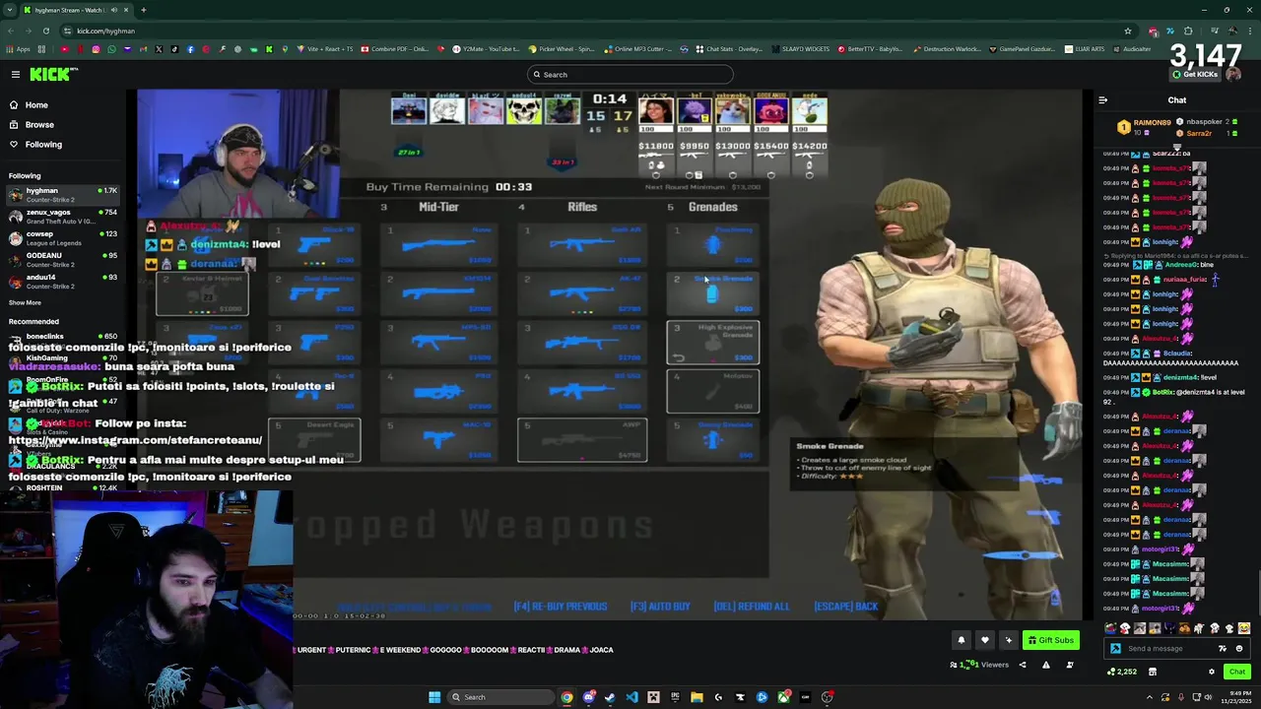Image resolution: width=1261 pixels, height=709 pixels.
Task: Collapse chat panel with arrow icon
Action: click(x=1103, y=100)
